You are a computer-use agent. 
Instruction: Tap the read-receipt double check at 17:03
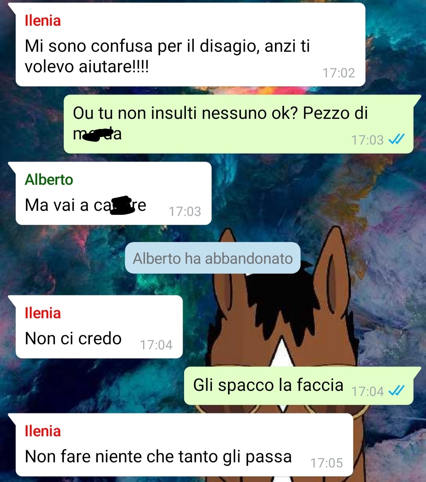pyautogui.click(x=396, y=139)
